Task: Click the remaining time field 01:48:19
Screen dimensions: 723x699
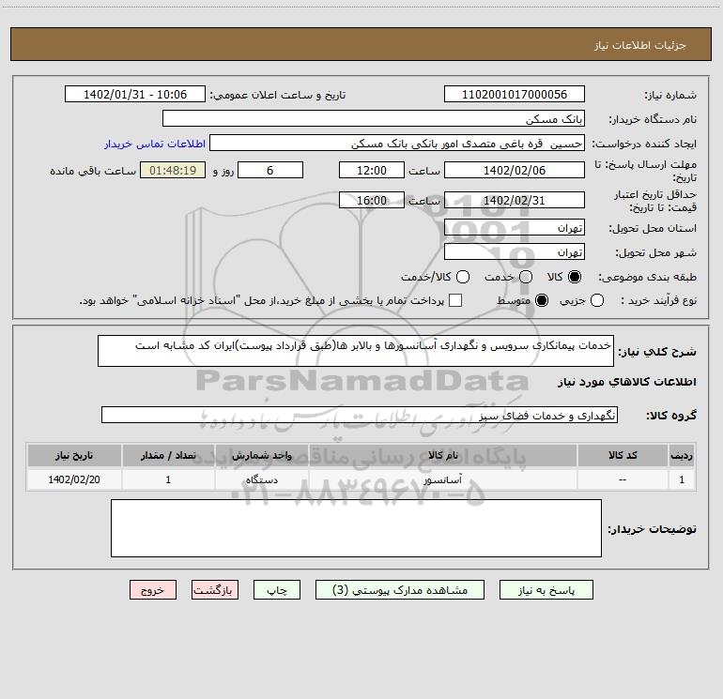Action: click(173, 170)
